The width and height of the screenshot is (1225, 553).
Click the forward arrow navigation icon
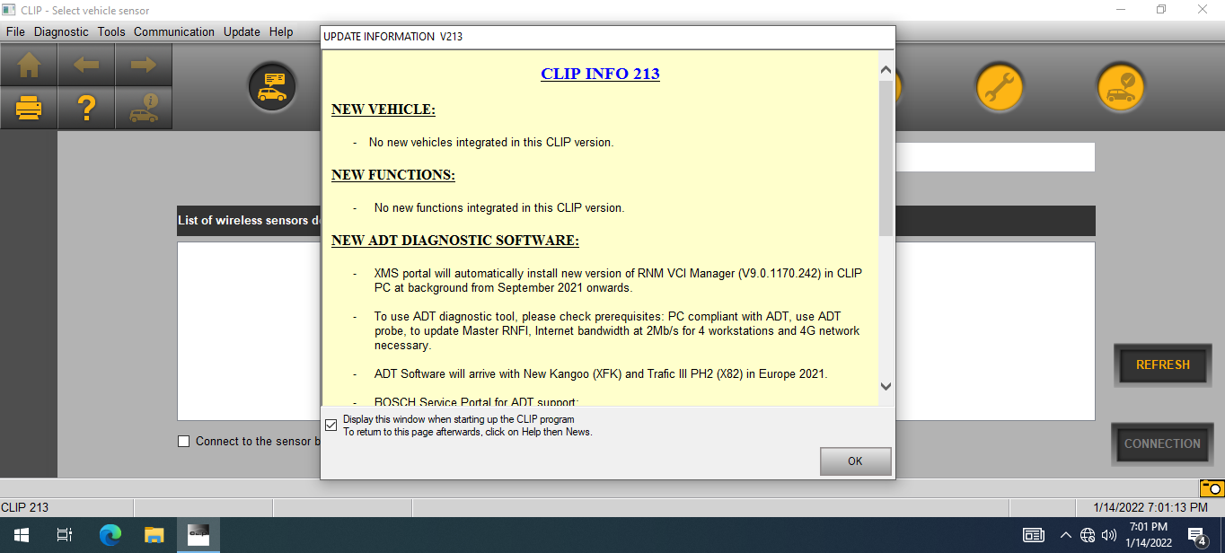point(144,65)
